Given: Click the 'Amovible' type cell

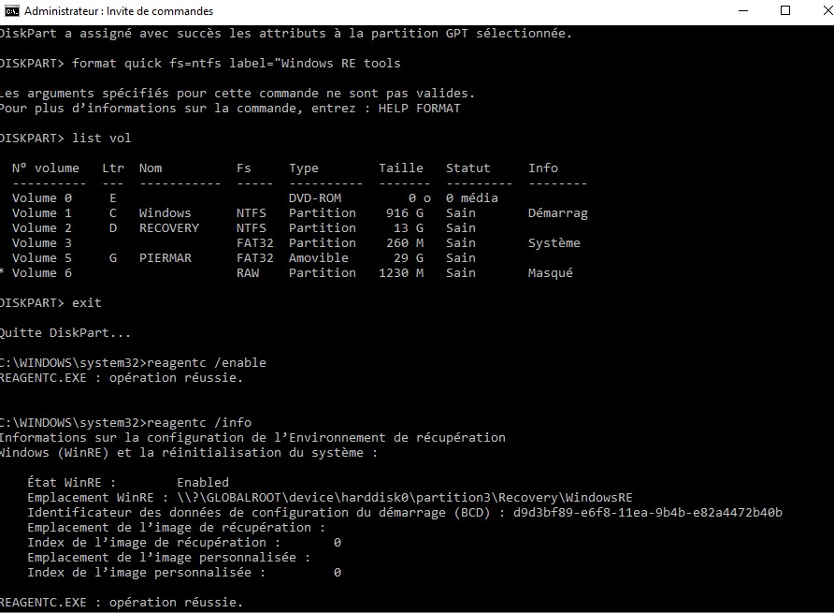Looking at the screenshot, I should [319, 257].
